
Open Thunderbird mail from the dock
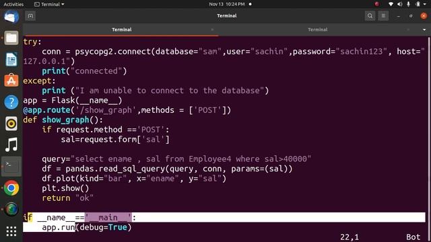[x=11, y=17]
